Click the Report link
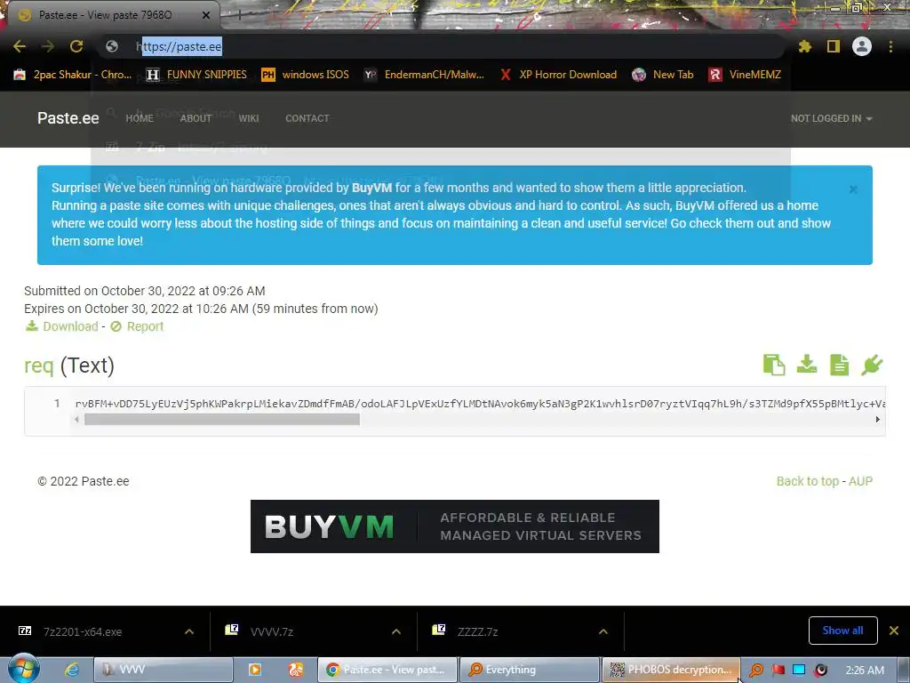 137,326
